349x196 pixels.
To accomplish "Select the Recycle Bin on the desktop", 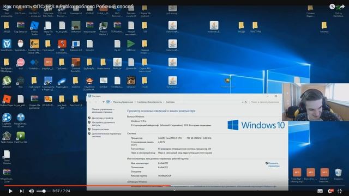I will 338,174.
